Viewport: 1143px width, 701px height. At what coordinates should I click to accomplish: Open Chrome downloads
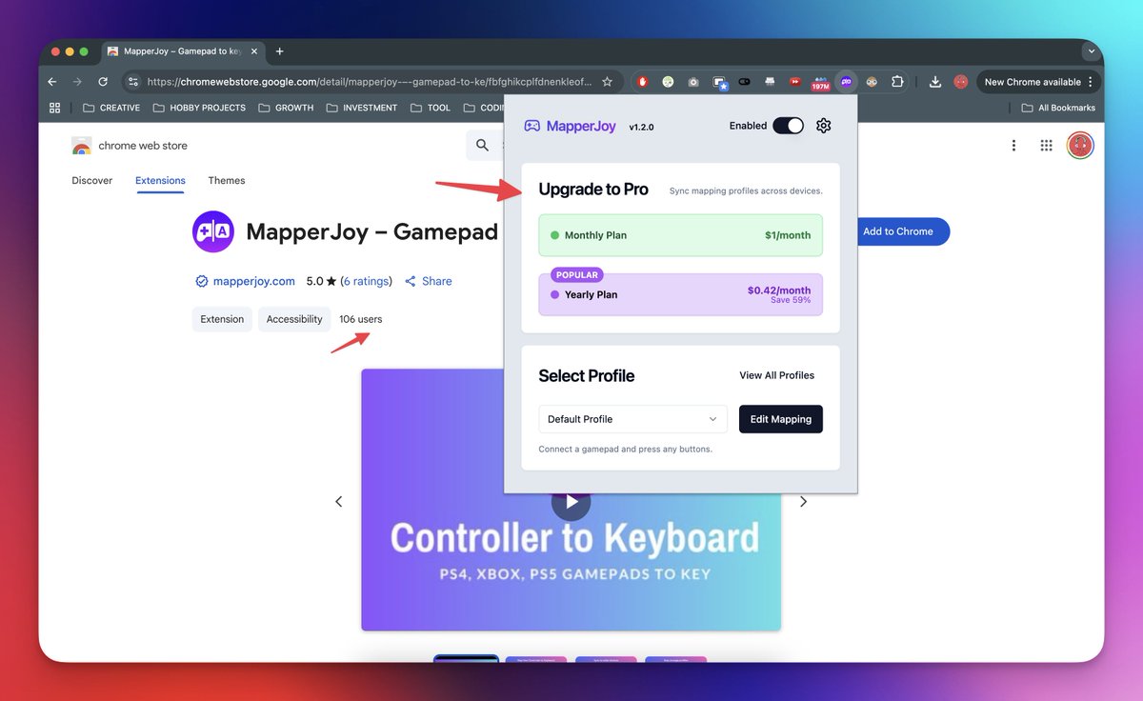935,82
